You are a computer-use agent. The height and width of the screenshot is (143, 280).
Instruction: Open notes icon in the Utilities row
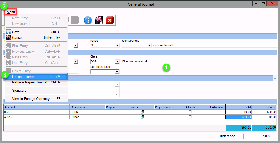(142, 117)
